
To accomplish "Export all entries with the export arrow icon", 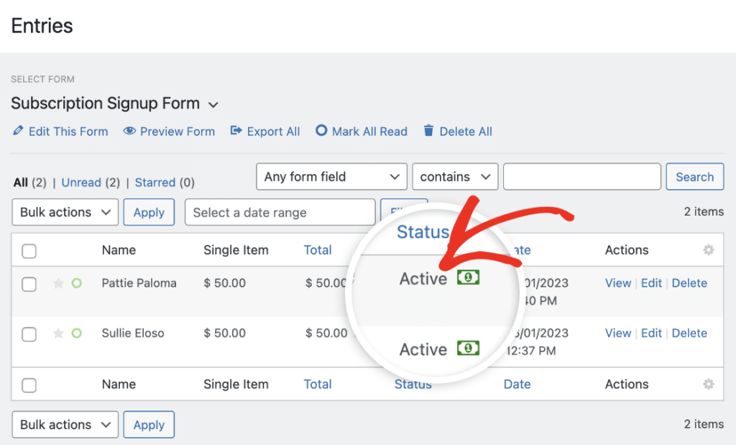I will tap(236, 132).
